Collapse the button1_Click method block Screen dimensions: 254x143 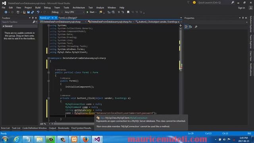(48, 98)
